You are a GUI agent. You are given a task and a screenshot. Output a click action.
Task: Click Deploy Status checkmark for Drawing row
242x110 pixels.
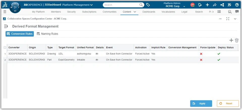coord(219,54)
